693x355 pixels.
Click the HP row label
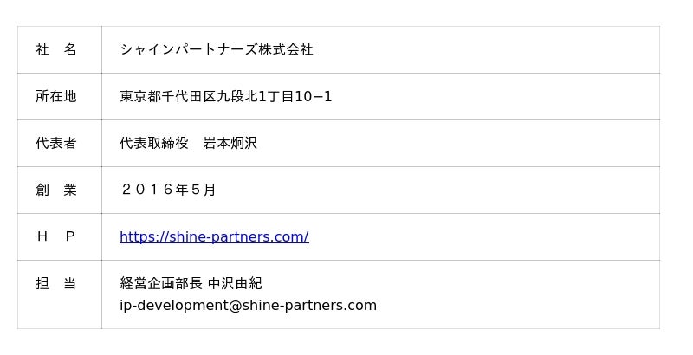click(56, 237)
